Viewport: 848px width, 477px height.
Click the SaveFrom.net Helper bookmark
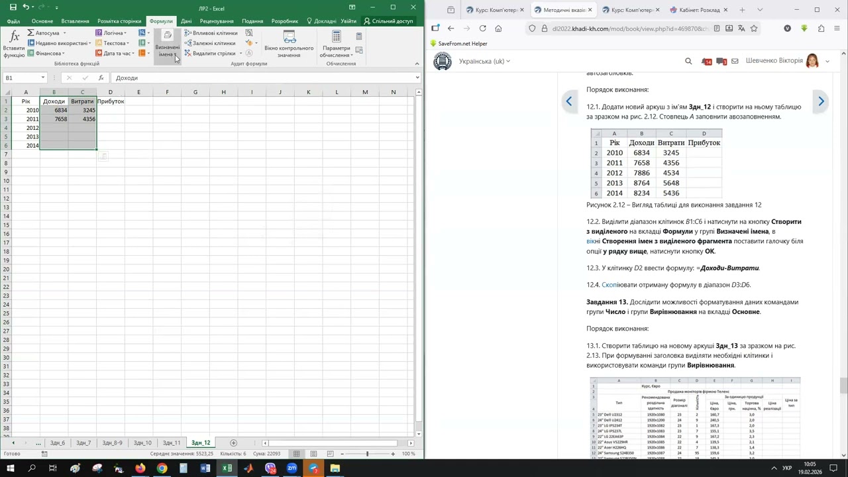[458, 44]
